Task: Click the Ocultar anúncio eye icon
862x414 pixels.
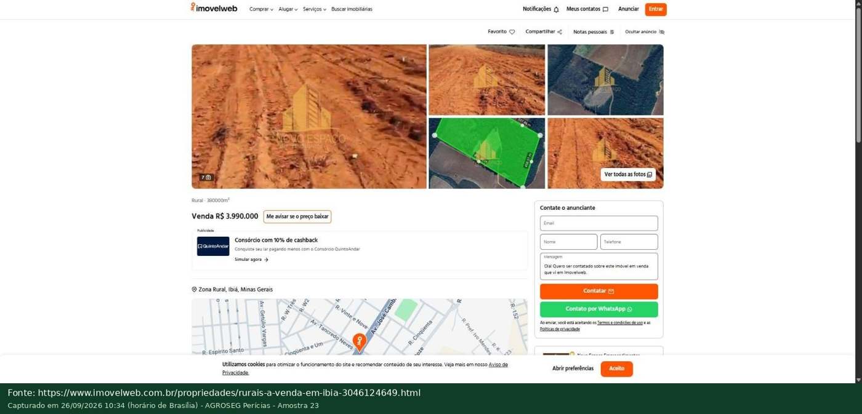Action: point(662,32)
